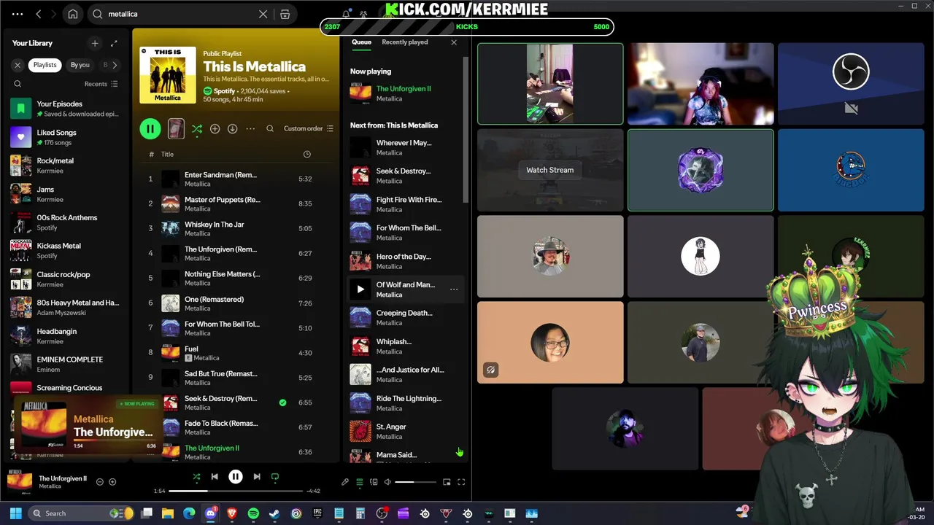Toggle shuffle in the bottom player bar
Image resolution: width=934 pixels, height=525 pixels.
tap(196, 477)
